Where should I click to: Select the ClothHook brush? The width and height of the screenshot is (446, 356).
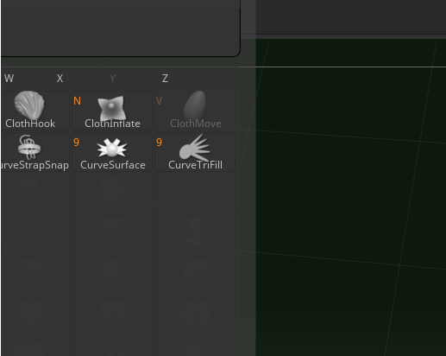click(35, 111)
